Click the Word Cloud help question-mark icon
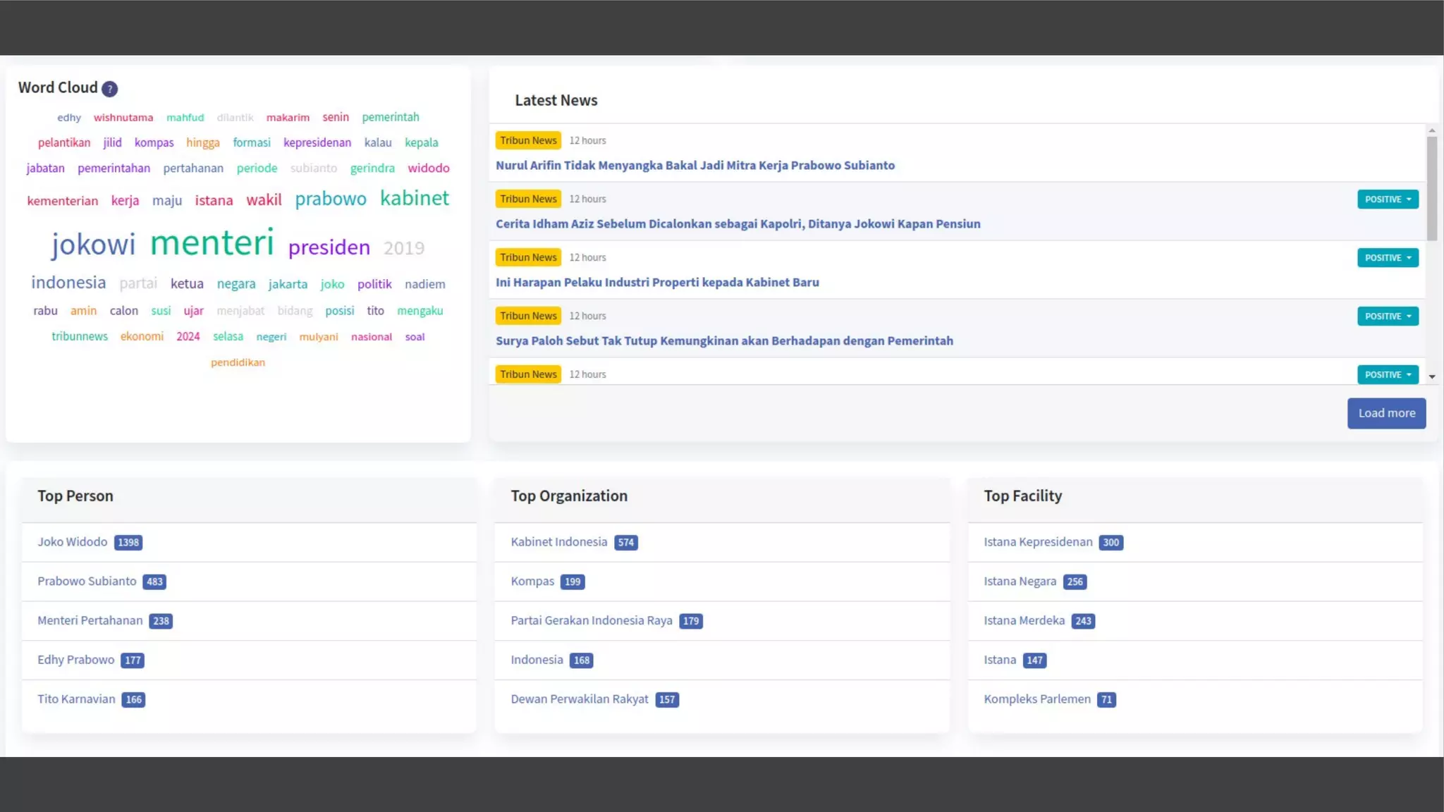Viewport: 1444px width, 812px height. 109,89
